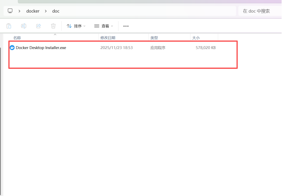Screen dimensions: 282x196
Task: Click the 578,020 KB size value
Action: coord(206,48)
